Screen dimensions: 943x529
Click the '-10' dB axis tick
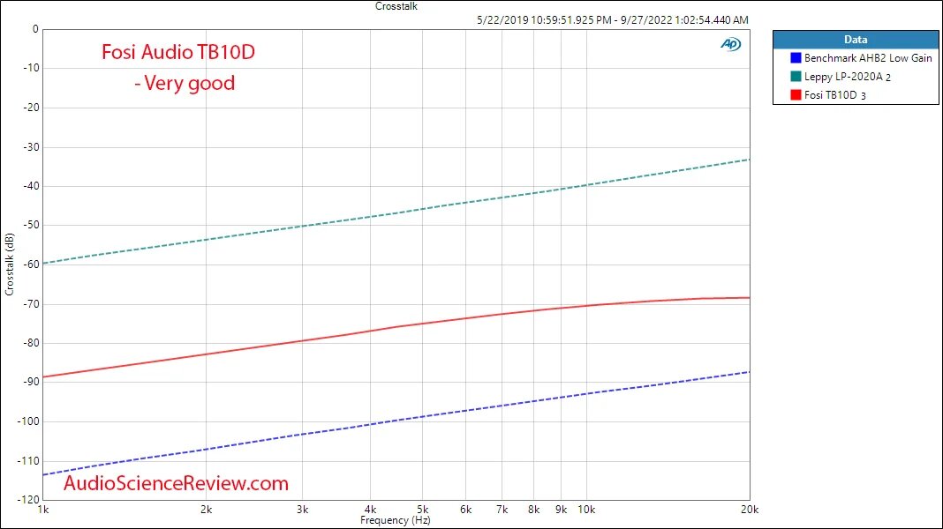pos(31,68)
